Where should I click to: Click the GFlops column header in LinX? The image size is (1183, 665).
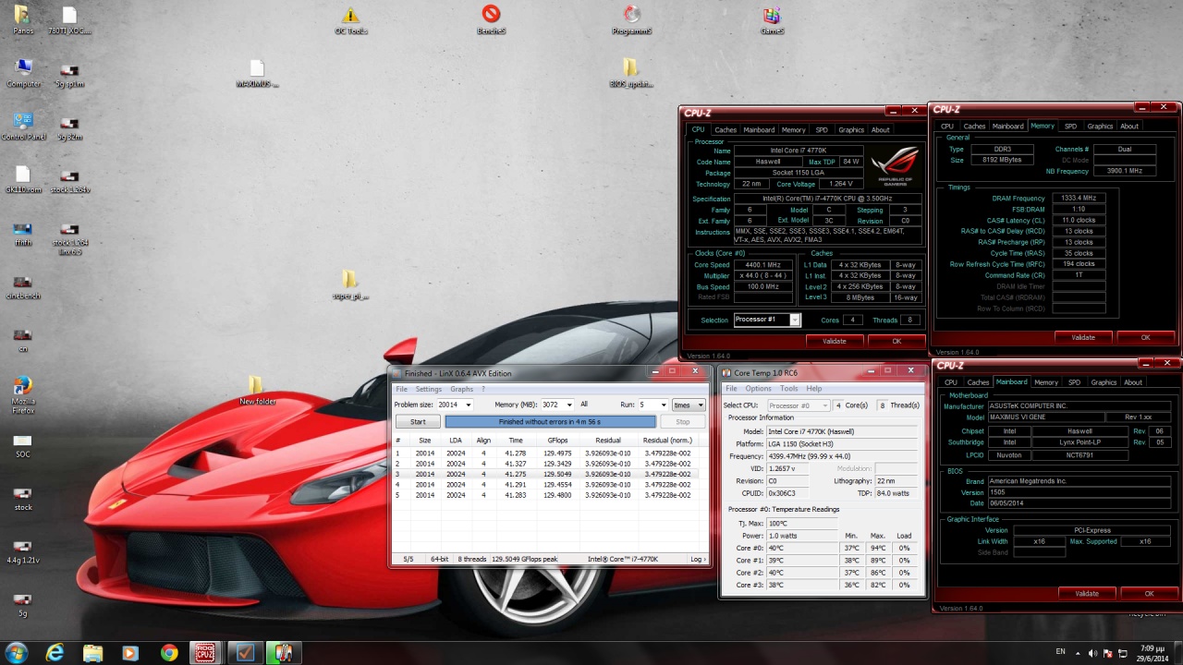tap(557, 441)
